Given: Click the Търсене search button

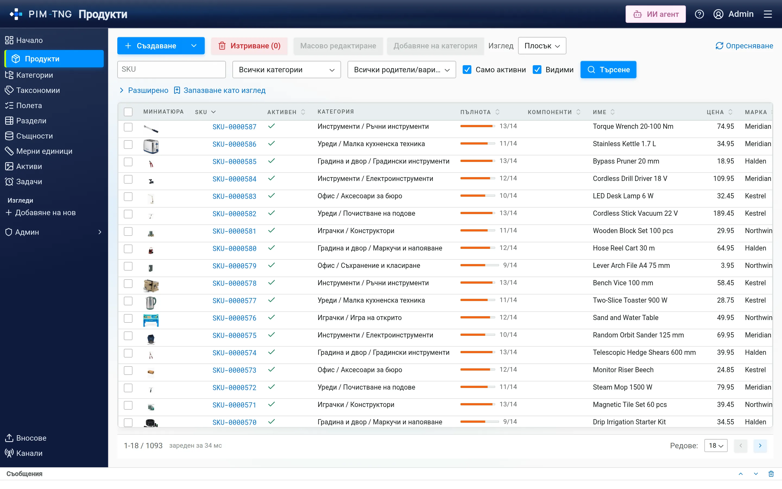Looking at the screenshot, I should pos(608,70).
